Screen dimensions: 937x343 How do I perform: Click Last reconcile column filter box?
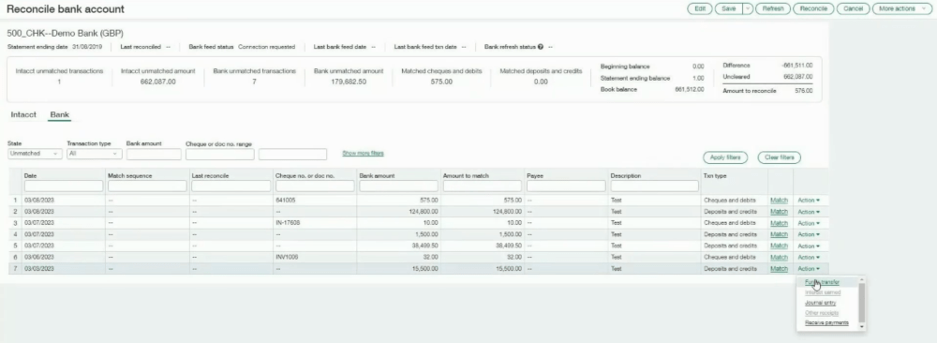pos(231,186)
